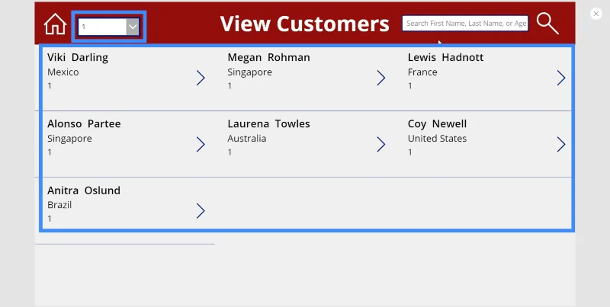Image resolution: width=610 pixels, height=307 pixels.
Task: Select customer name Lewis Hadnott
Action: point(445,57)
